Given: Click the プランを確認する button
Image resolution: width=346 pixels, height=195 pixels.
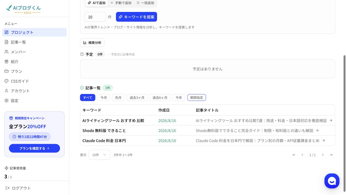Looking at the screenshot, I should coord(34,148).
